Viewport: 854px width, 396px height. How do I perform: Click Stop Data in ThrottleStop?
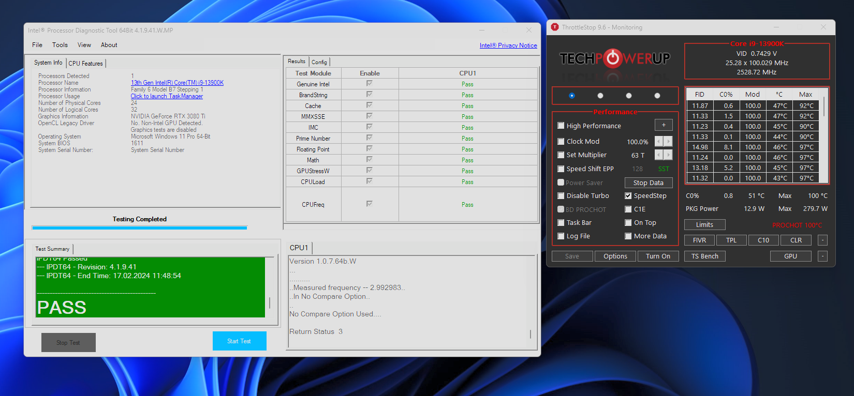click(x=649, y=182)
